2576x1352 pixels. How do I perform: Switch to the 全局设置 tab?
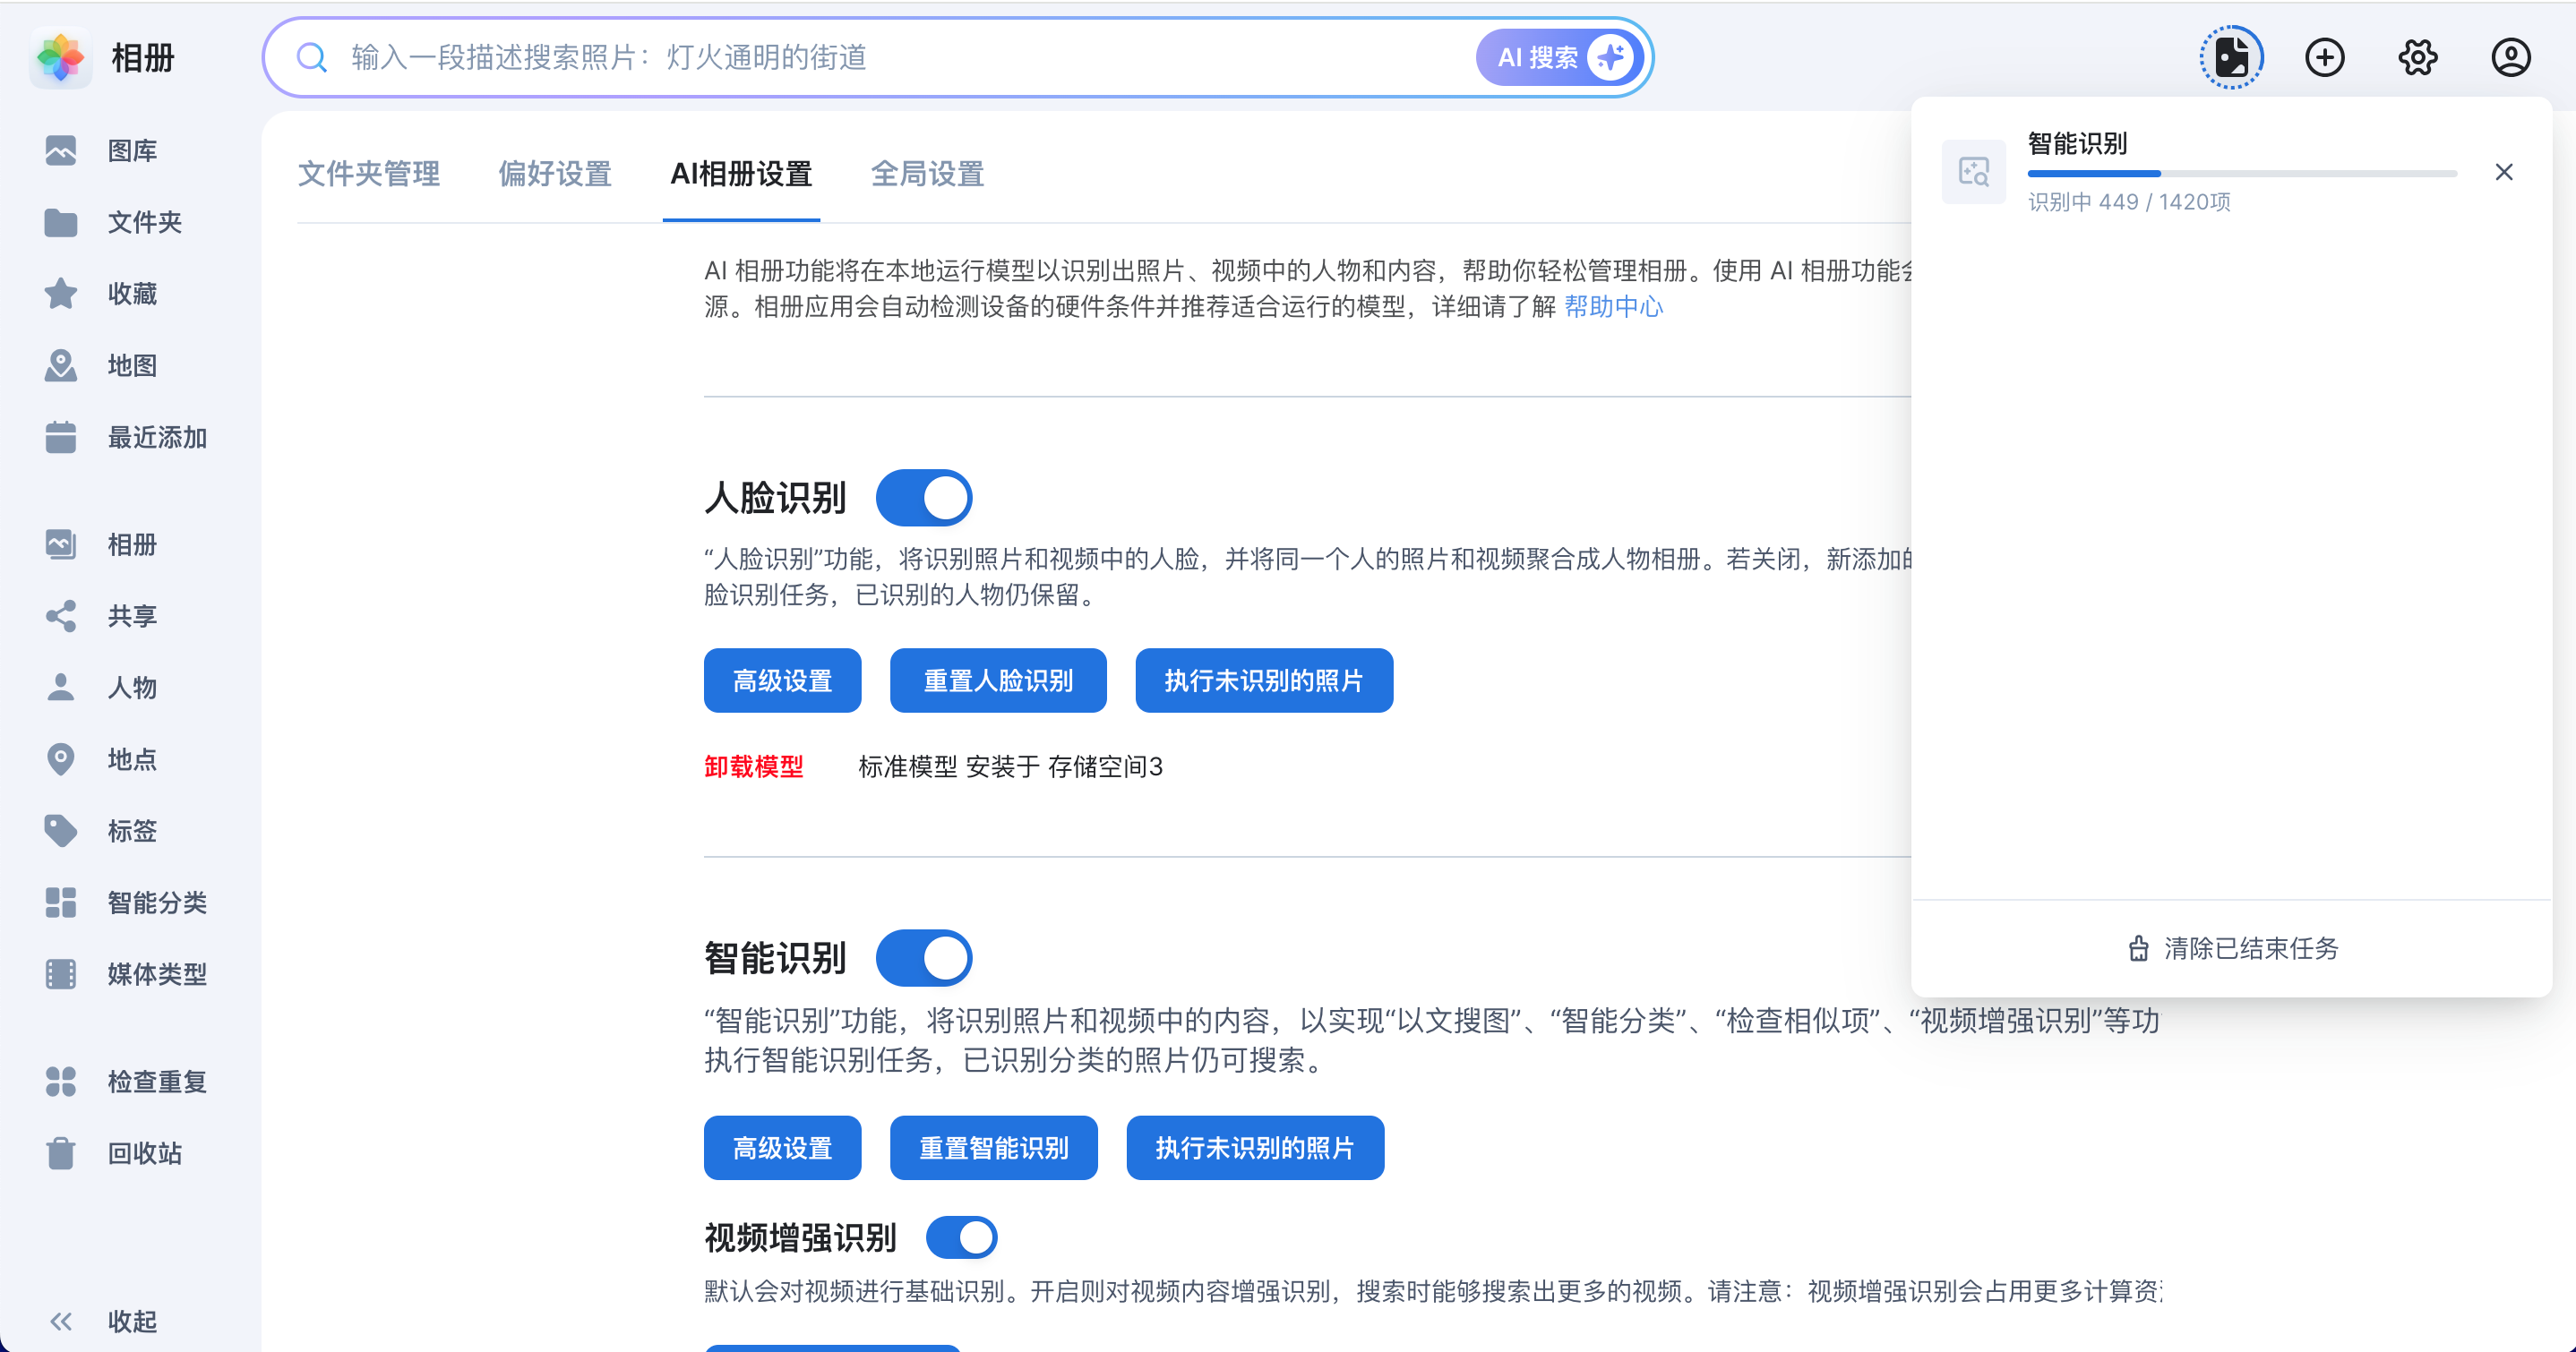927,174
